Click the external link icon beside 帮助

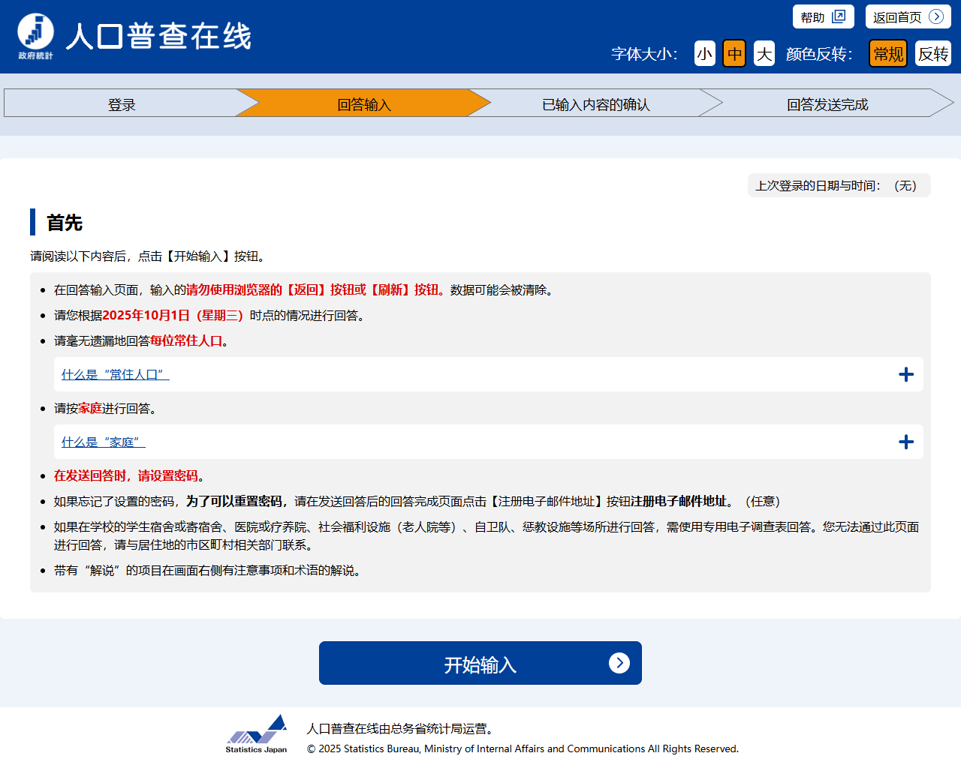tap(839, 16)
